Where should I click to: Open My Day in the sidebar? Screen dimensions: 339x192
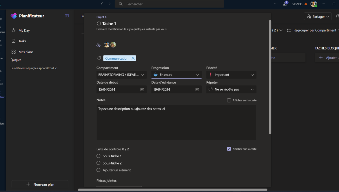[24, 30]
